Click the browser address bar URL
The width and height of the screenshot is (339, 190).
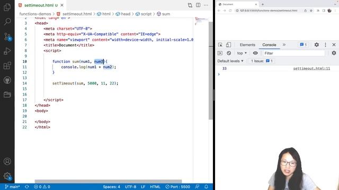tap(269, 11)
